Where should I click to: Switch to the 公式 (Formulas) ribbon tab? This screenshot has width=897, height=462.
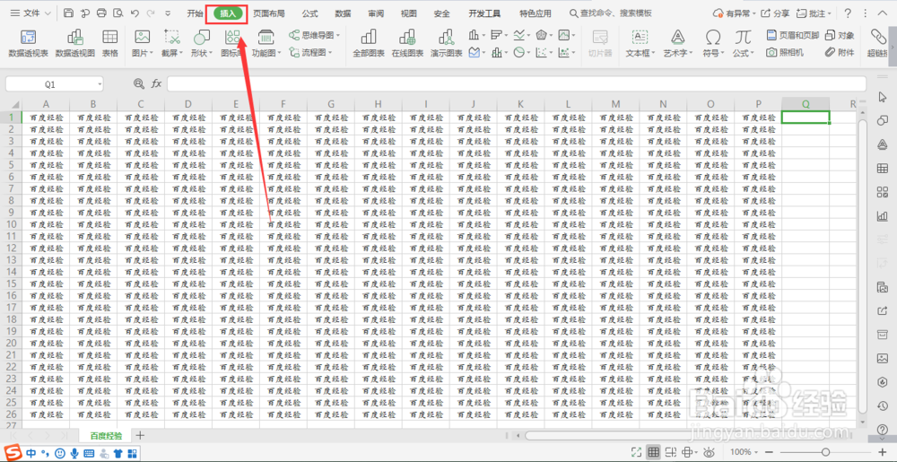(x=309, y=13)
